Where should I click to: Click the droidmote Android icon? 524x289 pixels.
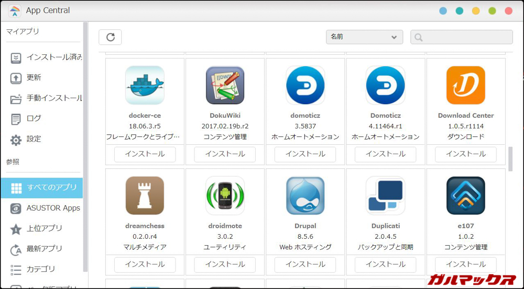point(225,195)
